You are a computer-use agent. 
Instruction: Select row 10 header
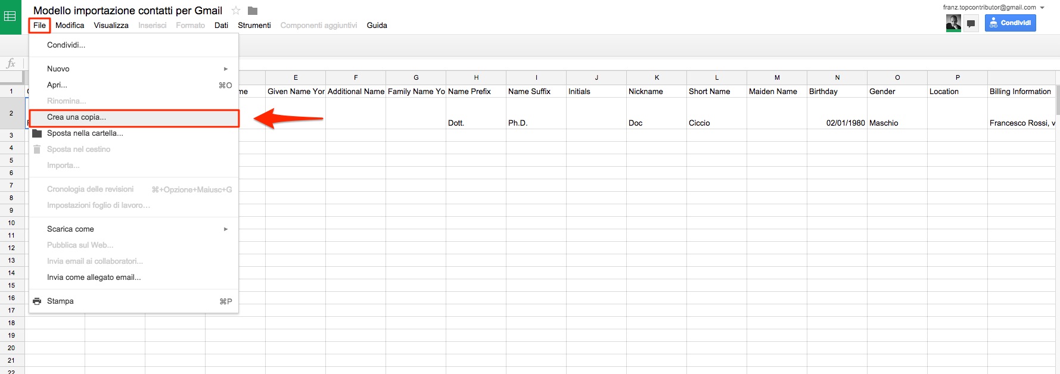tap(11, 223)
